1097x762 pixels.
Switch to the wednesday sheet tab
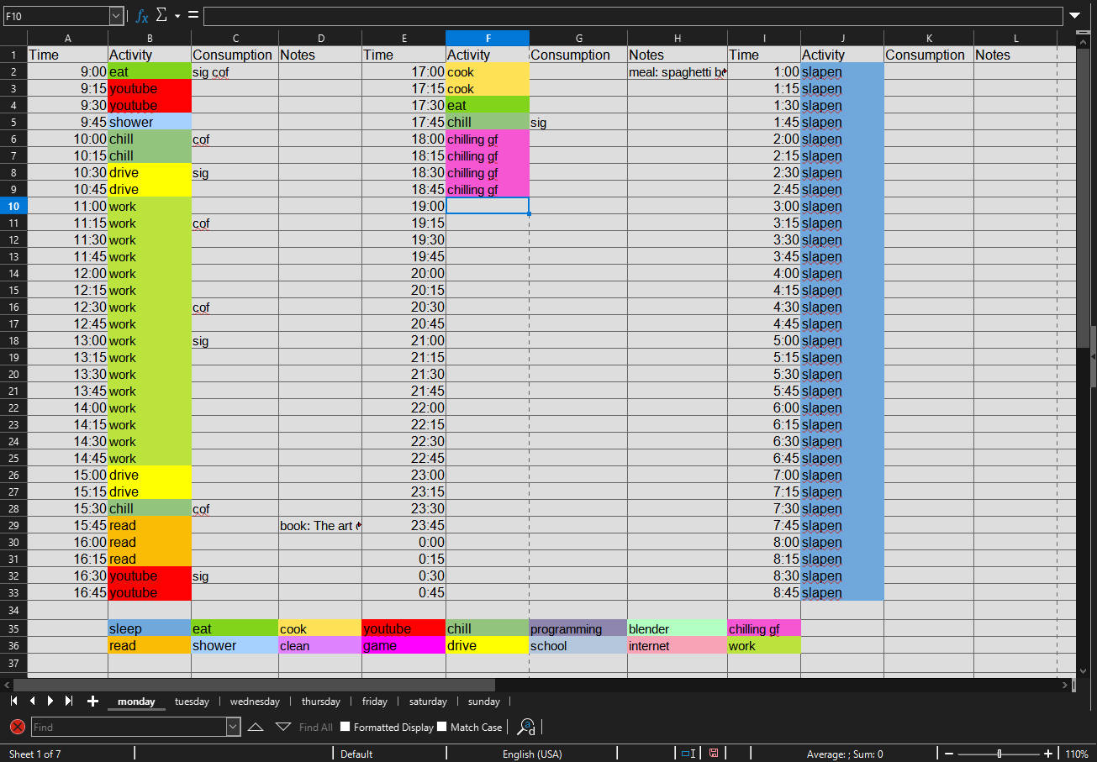click(255, 702)
